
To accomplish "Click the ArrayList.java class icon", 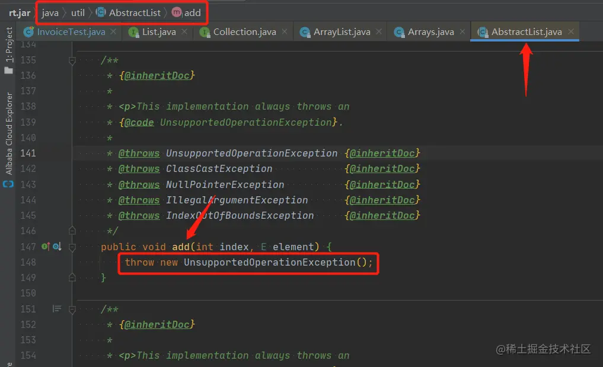I will tap(305, 33).
